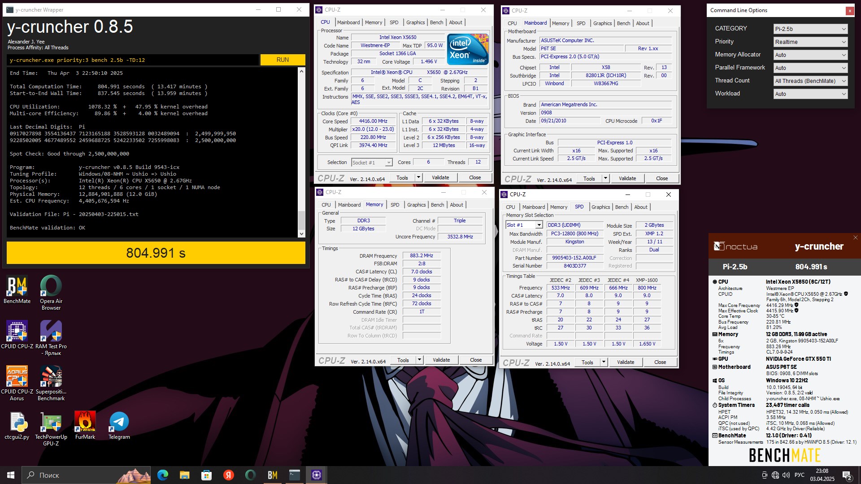Click Tools button in CPU-Z Memory window
Screen dimensions: 861x484
[403, 360]
